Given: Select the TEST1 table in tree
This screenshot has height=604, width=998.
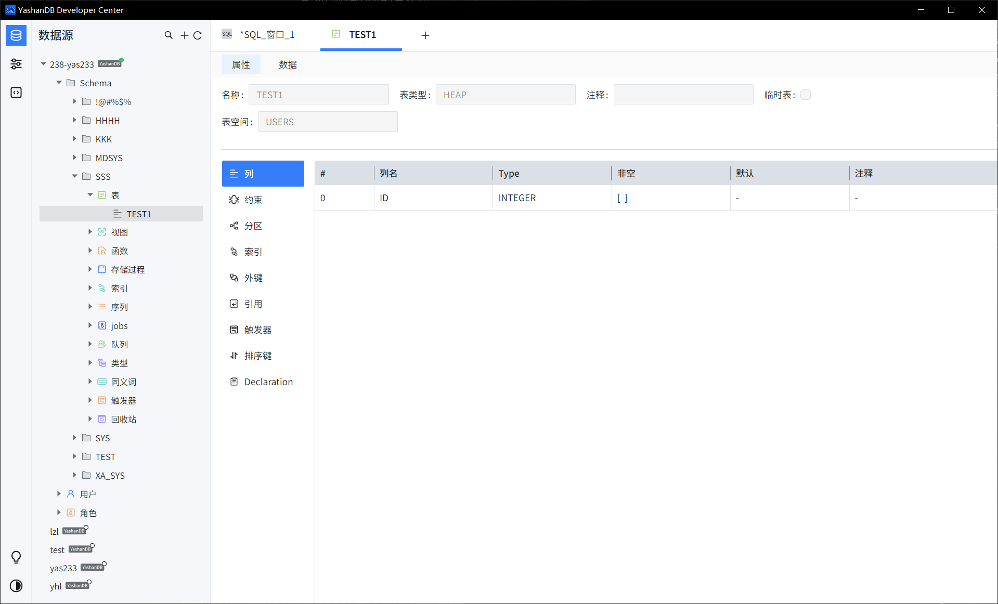Looking at the screenshot, I should click(121, 214).
